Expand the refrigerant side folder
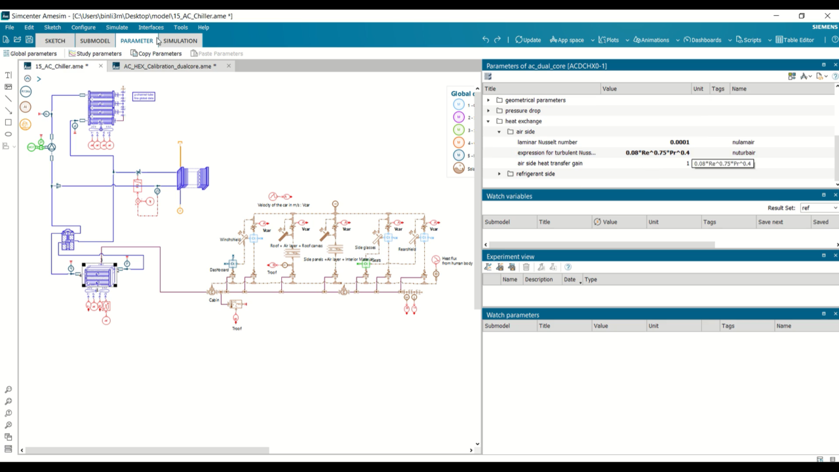 (x=499, y=174)
